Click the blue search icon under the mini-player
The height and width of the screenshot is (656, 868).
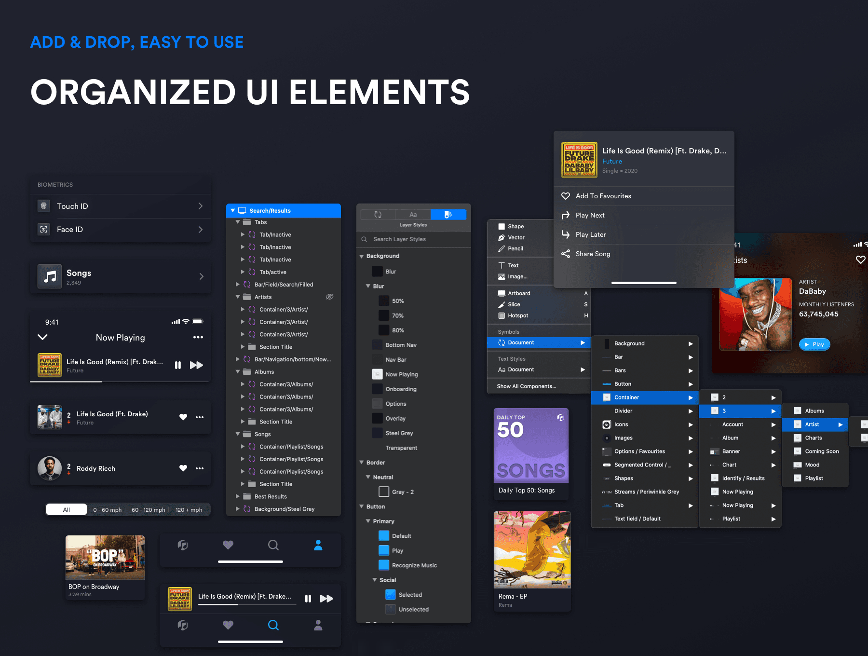coord(273,625)
